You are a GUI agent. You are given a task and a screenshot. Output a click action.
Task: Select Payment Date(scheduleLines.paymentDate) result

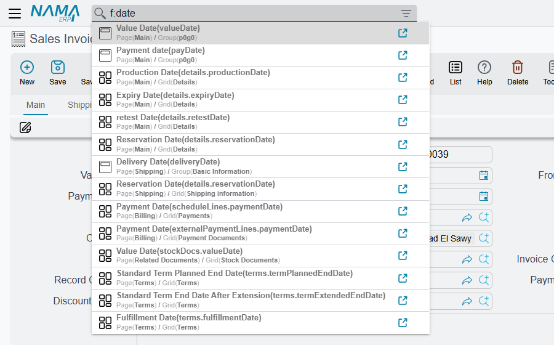coord(260,211)
